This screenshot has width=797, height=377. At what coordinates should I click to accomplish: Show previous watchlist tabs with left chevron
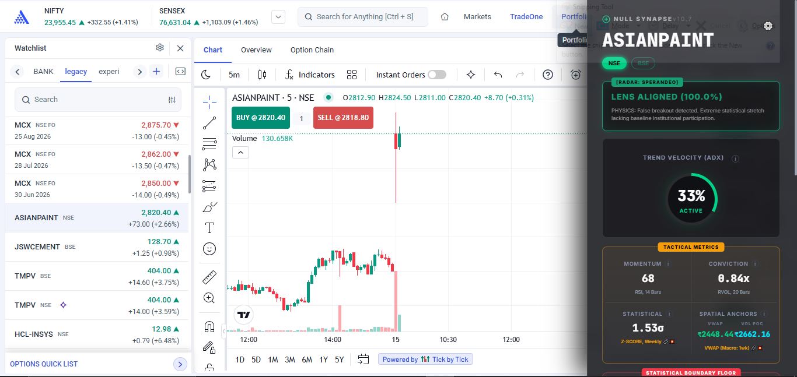tap(18, 72)
